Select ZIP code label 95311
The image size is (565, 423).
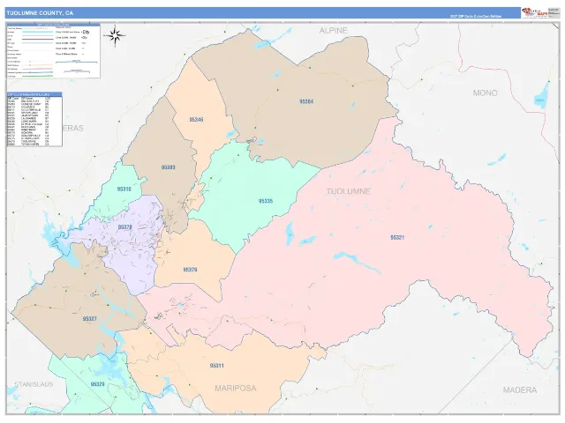216,366
